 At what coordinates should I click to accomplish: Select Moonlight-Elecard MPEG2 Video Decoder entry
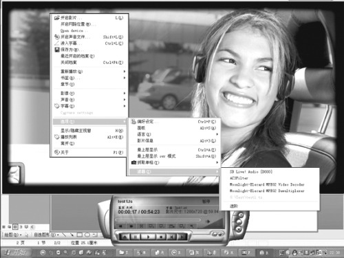tap(270, 184)
